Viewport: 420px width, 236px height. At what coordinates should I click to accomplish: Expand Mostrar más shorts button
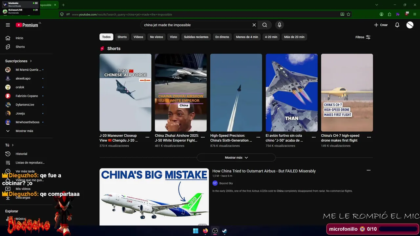(x=236, y=158)
